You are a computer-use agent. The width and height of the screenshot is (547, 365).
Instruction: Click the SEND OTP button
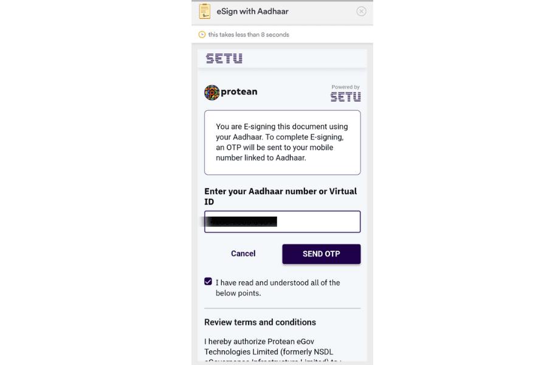coord(322,254)
